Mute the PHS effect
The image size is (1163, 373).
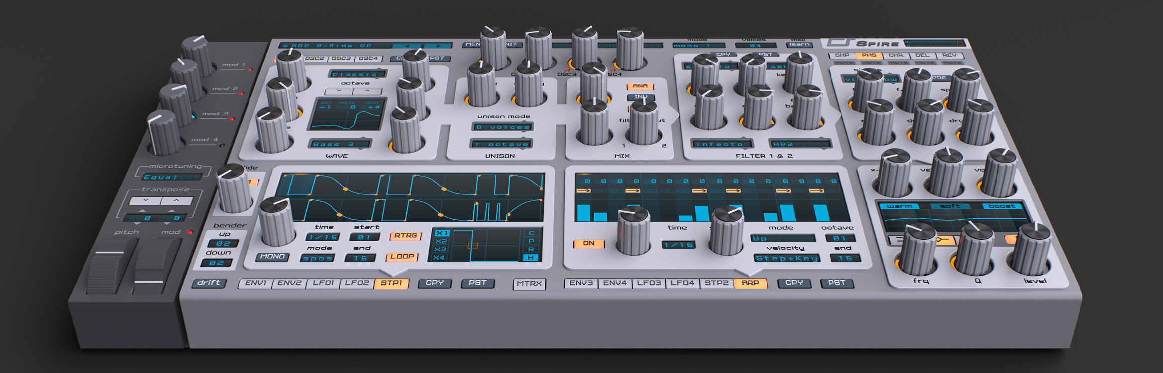871,63
